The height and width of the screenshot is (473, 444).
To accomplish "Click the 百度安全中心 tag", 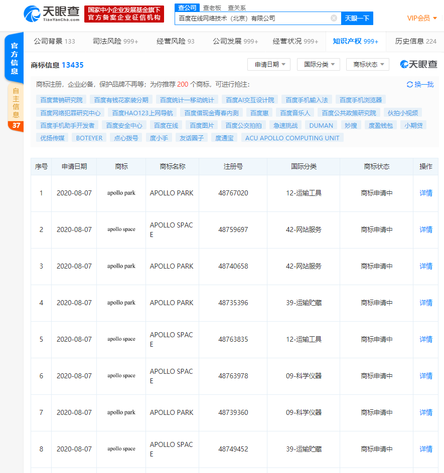I will (x=124, y=125).
